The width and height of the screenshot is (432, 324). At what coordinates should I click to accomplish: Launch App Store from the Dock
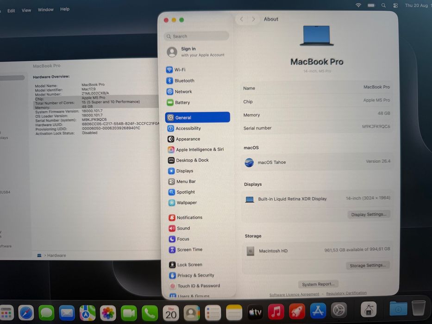pos(318,311)
